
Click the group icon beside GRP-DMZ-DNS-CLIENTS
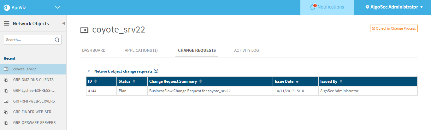click(x=6, y=80)
